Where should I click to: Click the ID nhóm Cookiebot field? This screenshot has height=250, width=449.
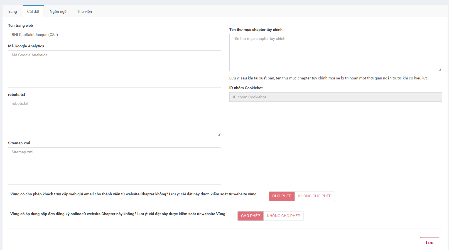coord(335,97)
